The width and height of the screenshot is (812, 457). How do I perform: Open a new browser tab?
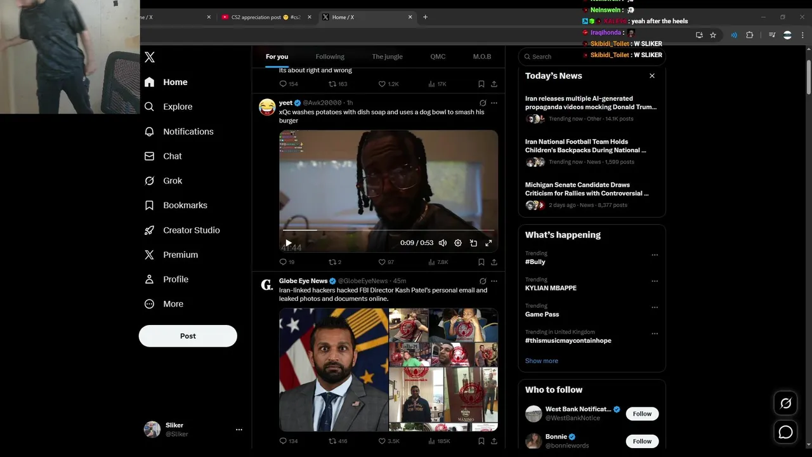(425, 17)
